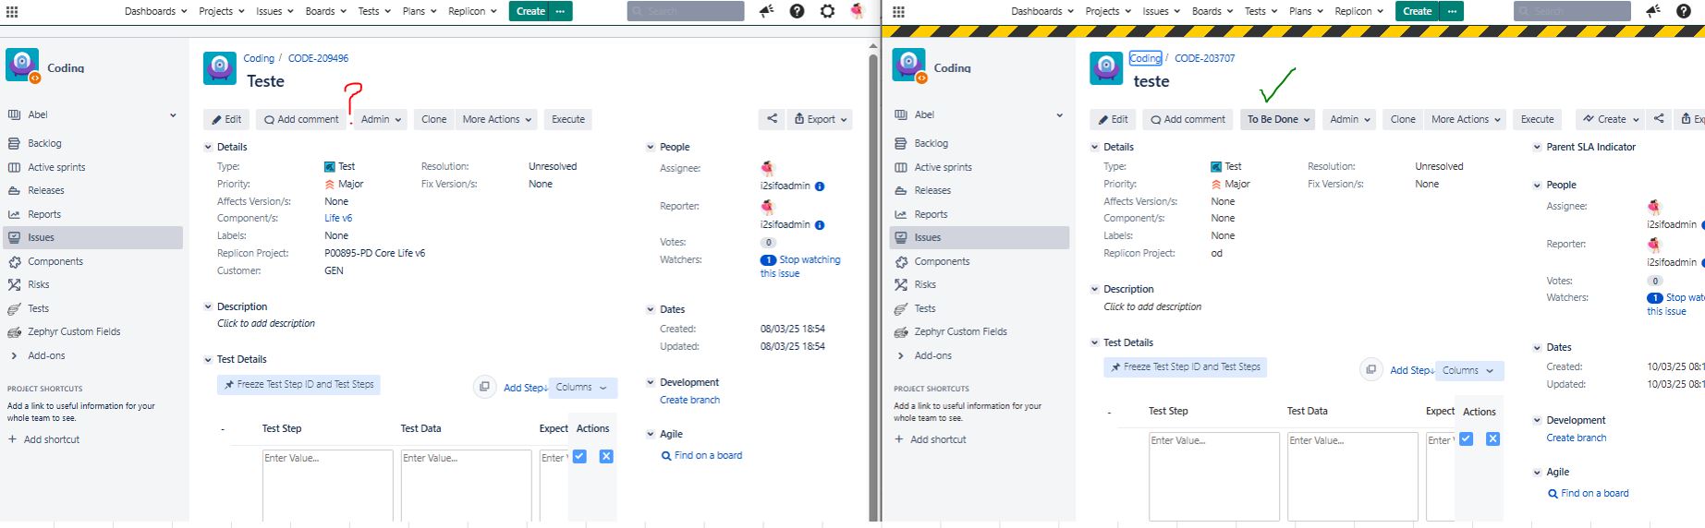Open app switcher grid in left window

pyautogui.click(x=12, y=11)
